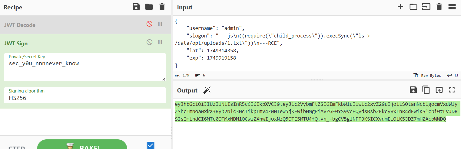Set breakpoint on JWT Sign
This screenshot has width=461, height=149.
pyautogui.click(x=160, y=42)
